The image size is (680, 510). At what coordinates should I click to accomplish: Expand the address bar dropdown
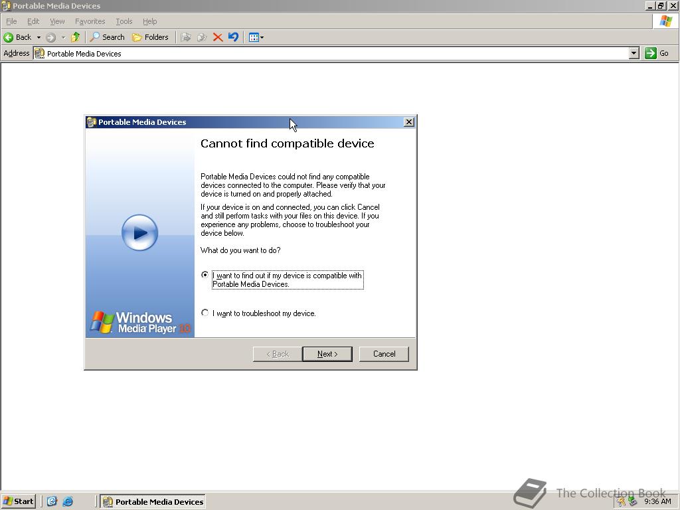tap(634, 53)
